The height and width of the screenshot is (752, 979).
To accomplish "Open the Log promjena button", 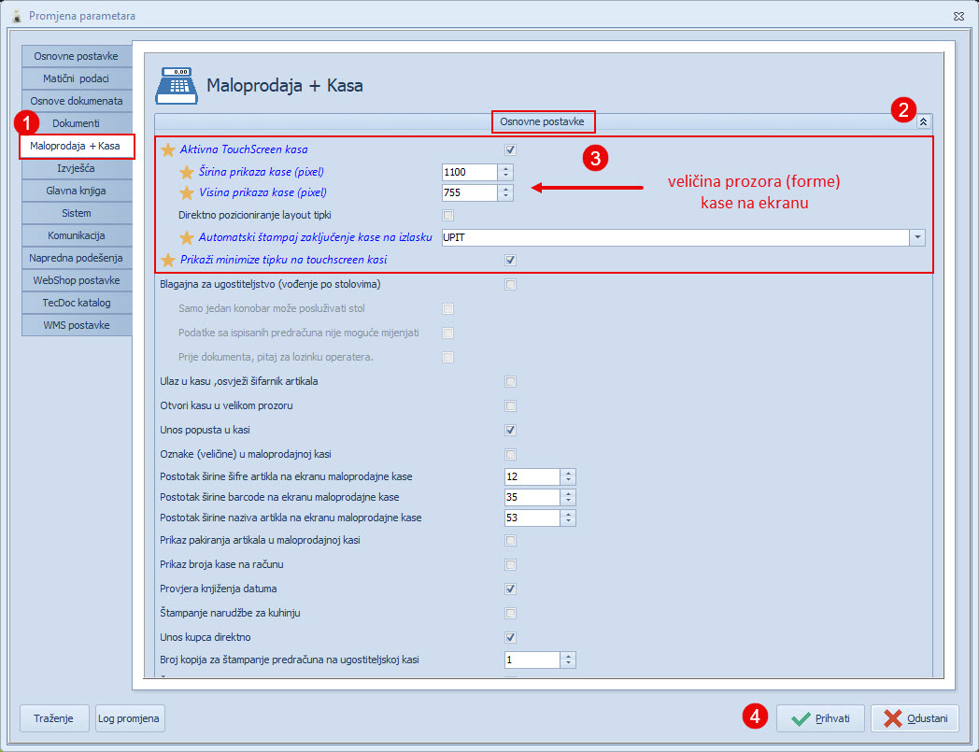I will pos(131,718).
